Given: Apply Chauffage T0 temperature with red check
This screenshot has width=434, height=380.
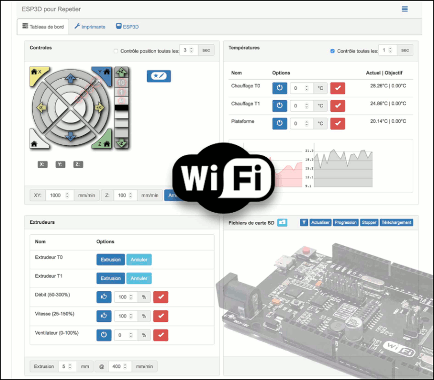Looking at the screenshot, I should [338, 88].
